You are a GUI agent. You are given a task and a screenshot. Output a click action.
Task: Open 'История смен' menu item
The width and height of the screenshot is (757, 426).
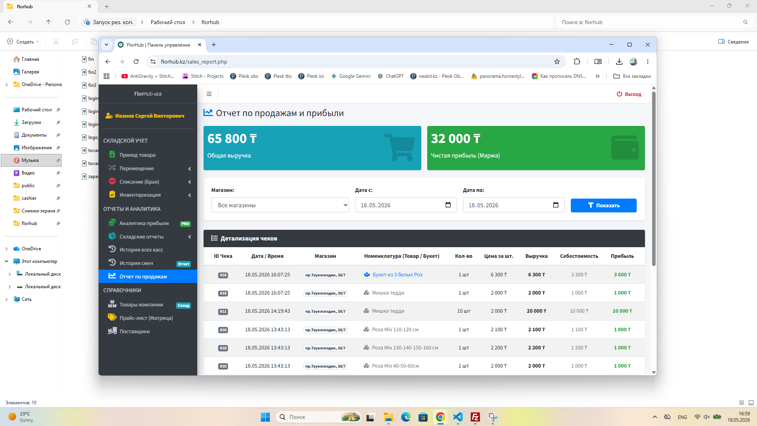[x=148, y=263]
